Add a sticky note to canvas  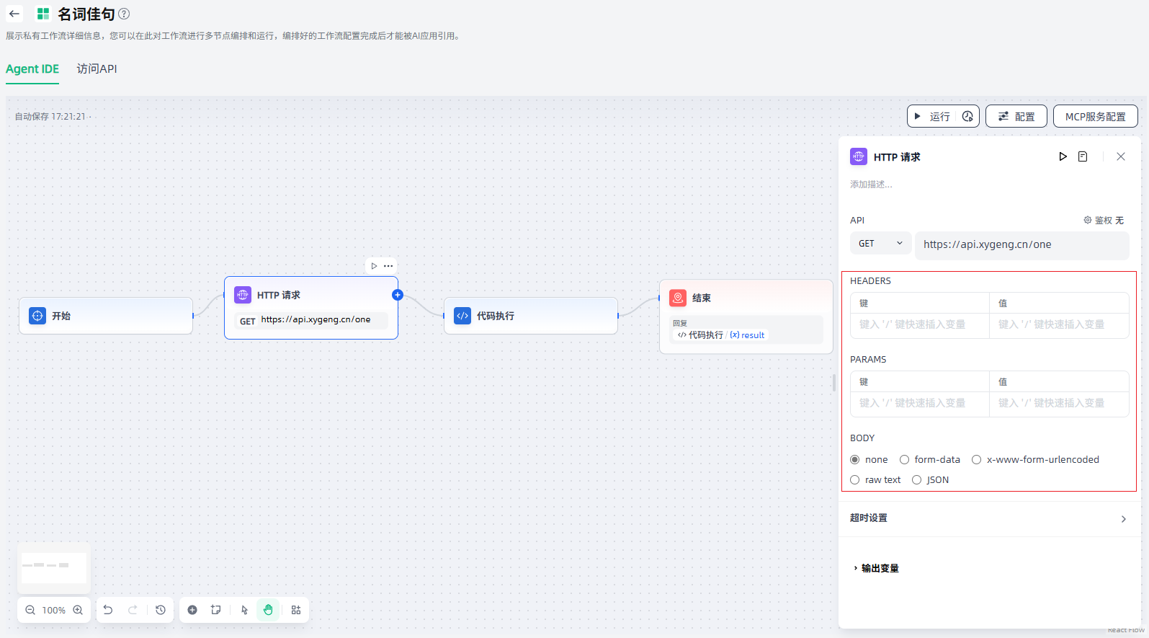pyautogui.click(x=215, y=610)
